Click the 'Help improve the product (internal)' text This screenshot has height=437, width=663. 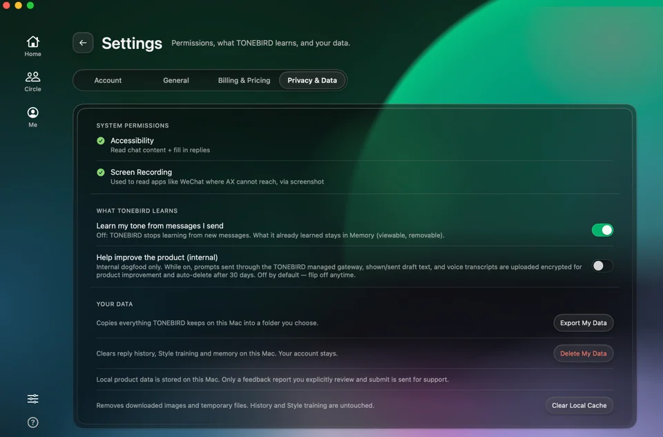pyautogui.click(x=157, y=258)
